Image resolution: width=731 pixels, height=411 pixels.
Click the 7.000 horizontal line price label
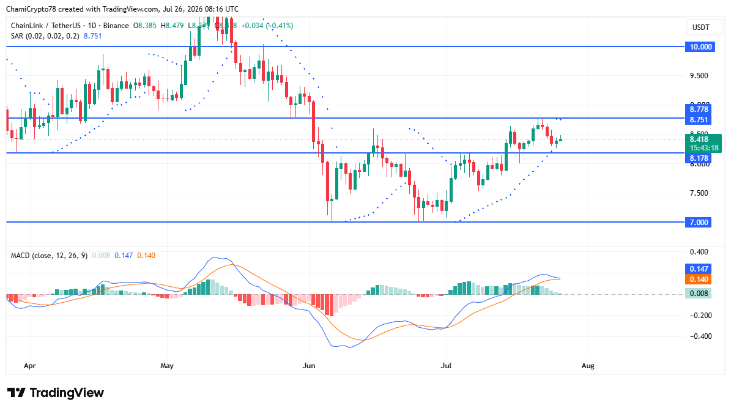coord(699,222)
